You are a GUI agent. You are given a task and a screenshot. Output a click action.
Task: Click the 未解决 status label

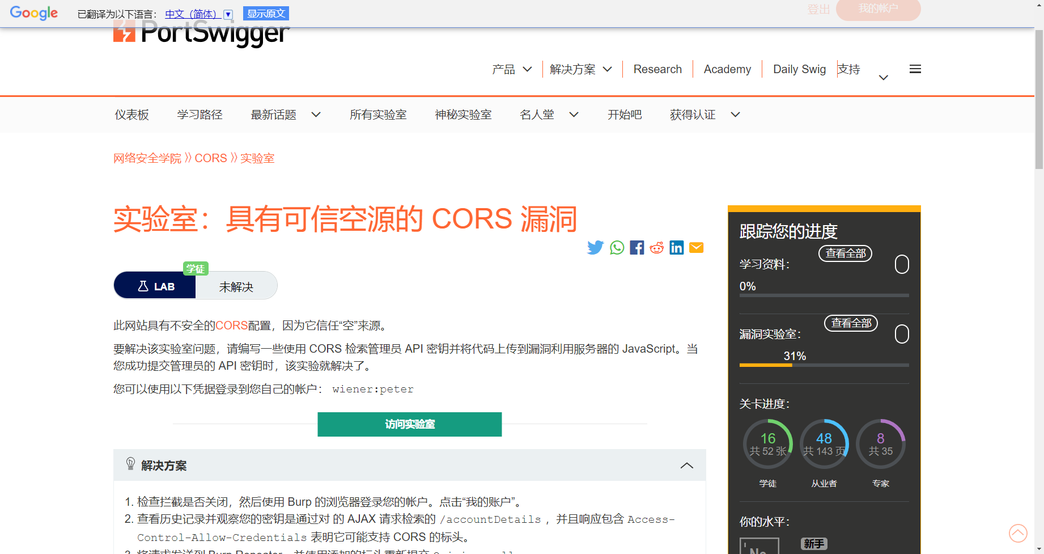pos(236,287)
